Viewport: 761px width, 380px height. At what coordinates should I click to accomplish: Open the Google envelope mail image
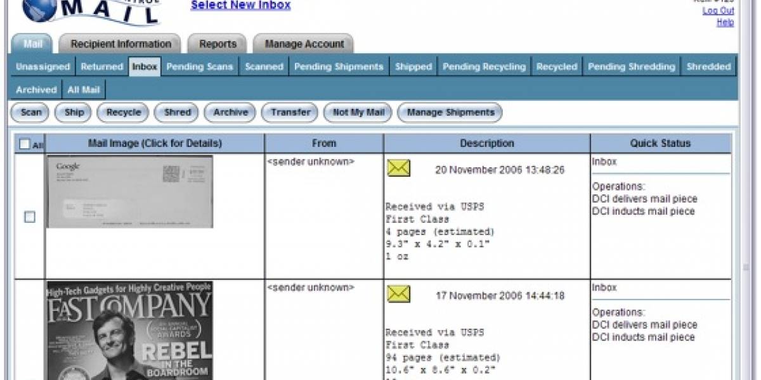130,191
